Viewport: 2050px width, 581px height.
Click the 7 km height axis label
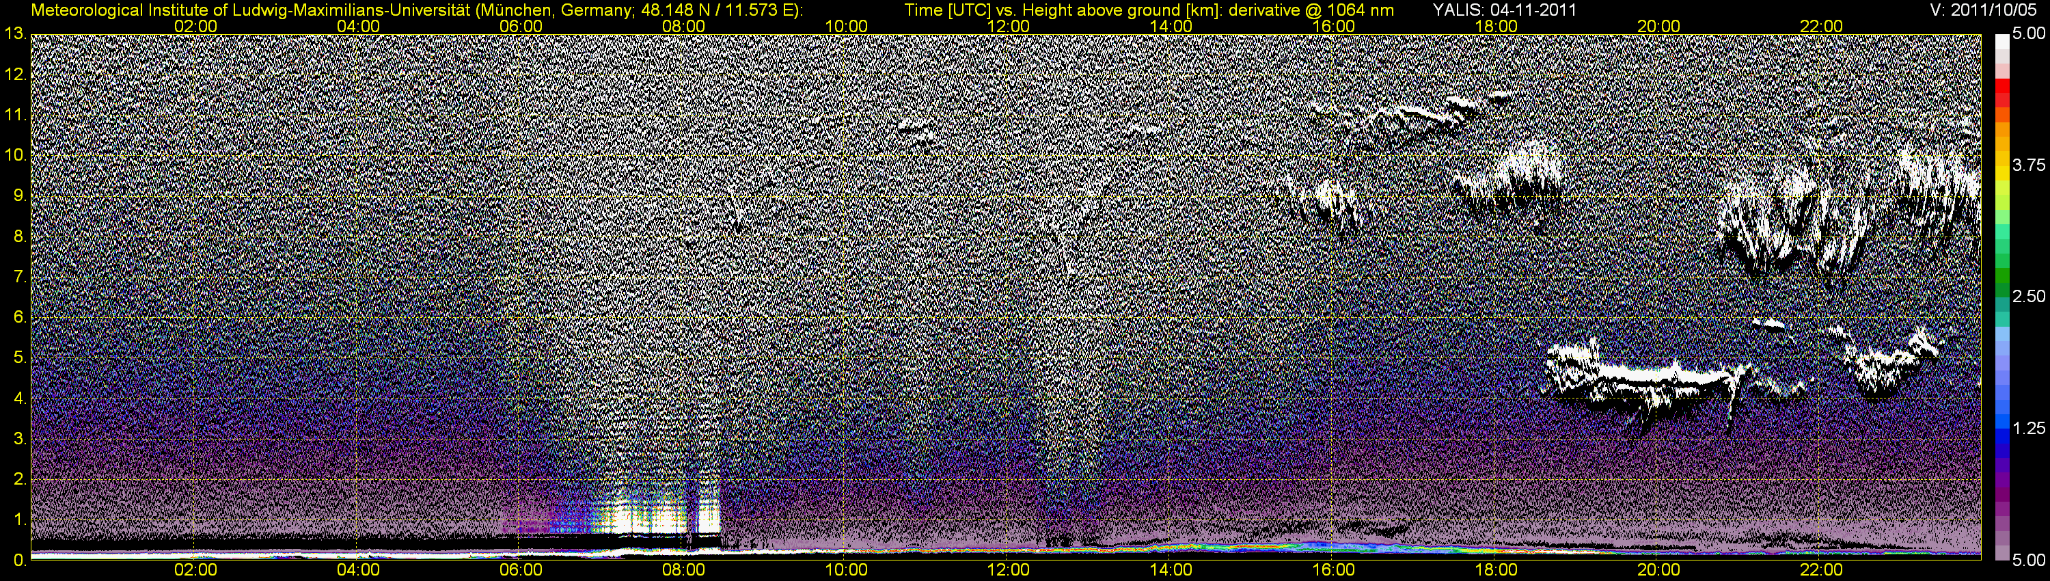click(19, 277)
